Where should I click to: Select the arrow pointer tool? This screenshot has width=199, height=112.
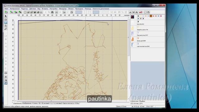click(6, 16)
